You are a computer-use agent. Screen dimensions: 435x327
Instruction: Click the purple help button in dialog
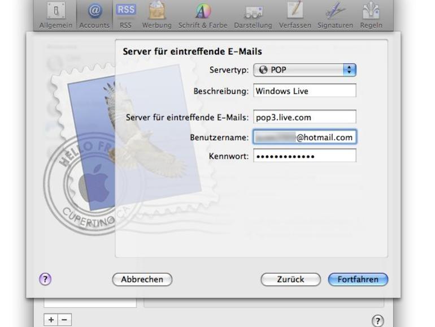coord(45,279)
